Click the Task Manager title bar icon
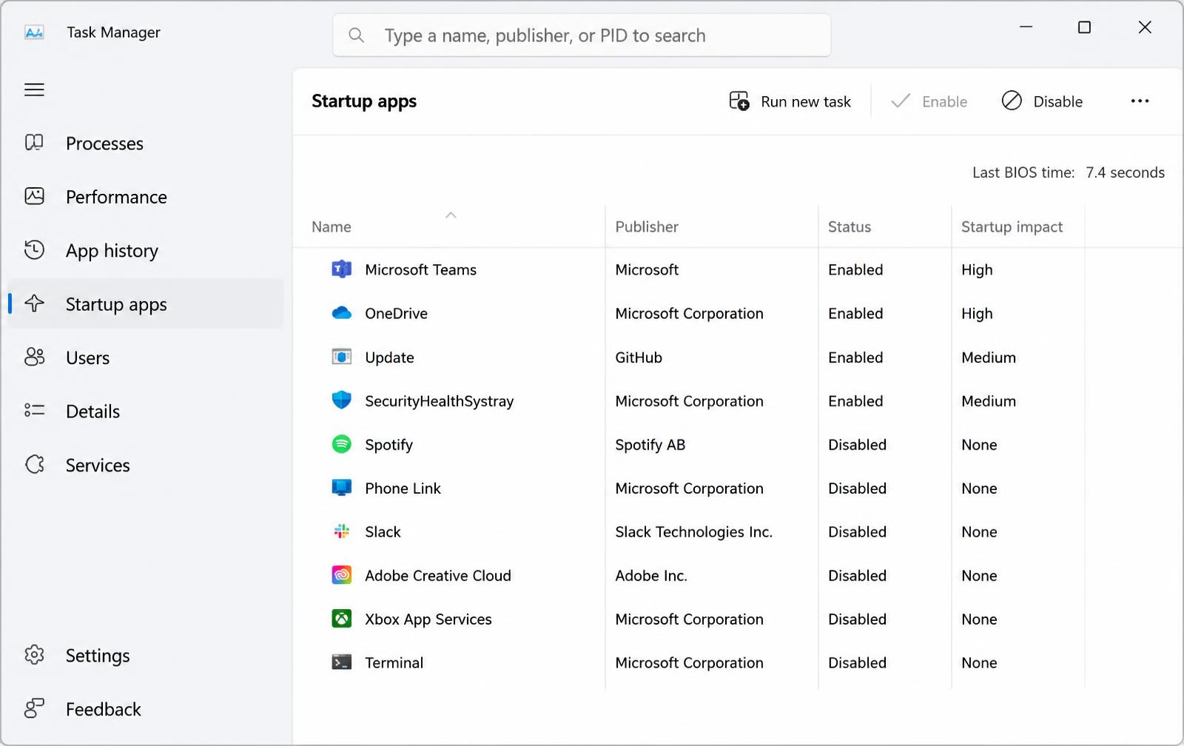Image resolution: width=1184 pixels, height=746 pixels. [34, 33]
